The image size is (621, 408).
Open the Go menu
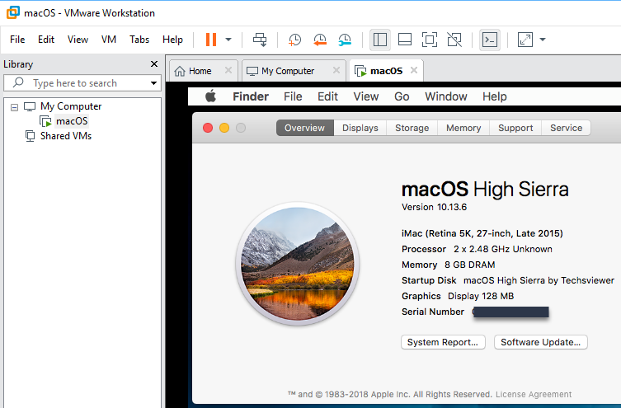click(x=402, y=96)
